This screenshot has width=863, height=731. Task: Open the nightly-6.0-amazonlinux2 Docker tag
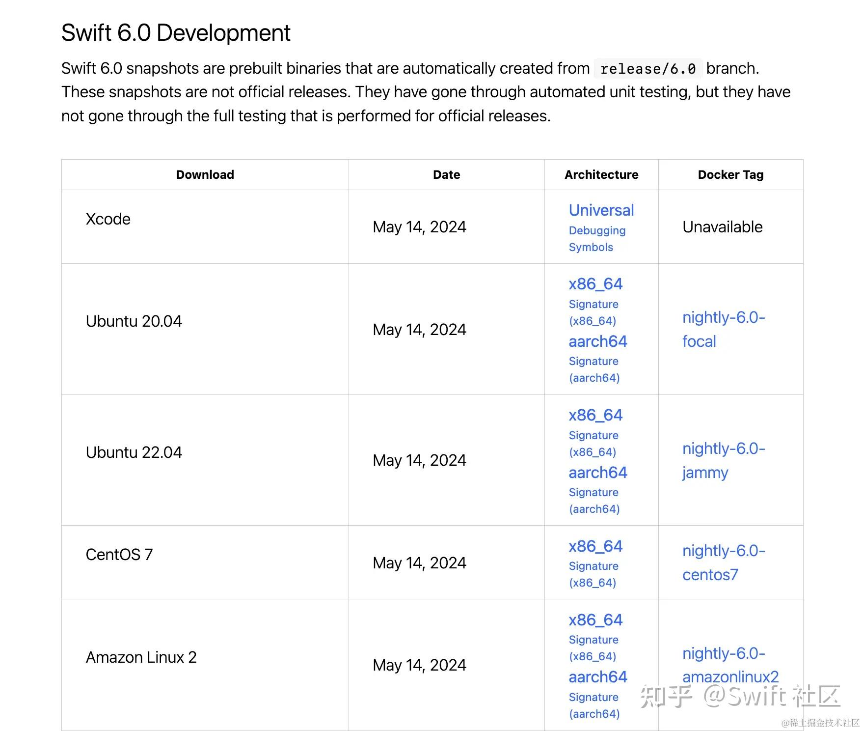730,665
